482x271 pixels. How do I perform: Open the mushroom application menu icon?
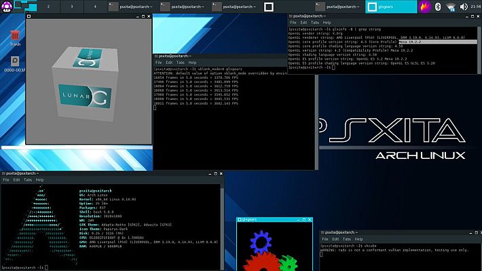7,7
